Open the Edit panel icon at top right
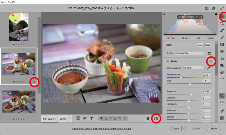226x135 pixels. tap(223, 17)
